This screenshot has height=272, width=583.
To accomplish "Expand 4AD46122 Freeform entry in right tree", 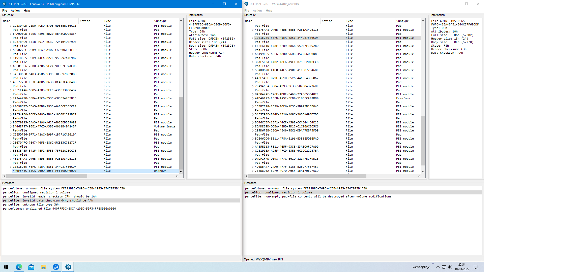I will click(253, 98).
